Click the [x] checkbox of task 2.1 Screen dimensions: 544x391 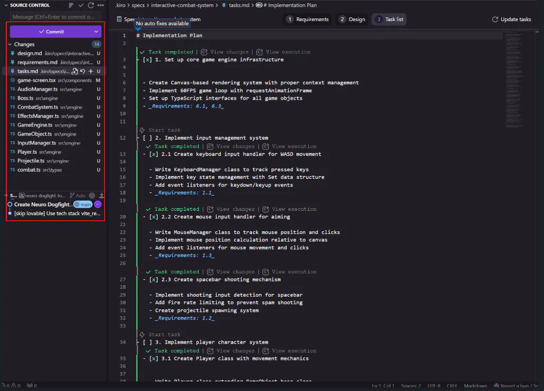coord(153,154)
